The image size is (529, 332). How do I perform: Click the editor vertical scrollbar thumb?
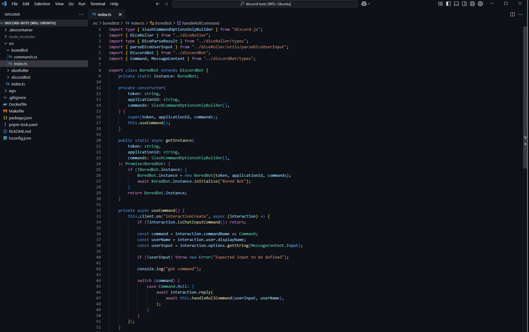(525, 97)
